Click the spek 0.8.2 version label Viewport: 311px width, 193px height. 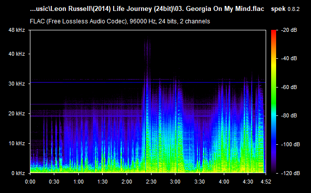(x=285, y=9)
